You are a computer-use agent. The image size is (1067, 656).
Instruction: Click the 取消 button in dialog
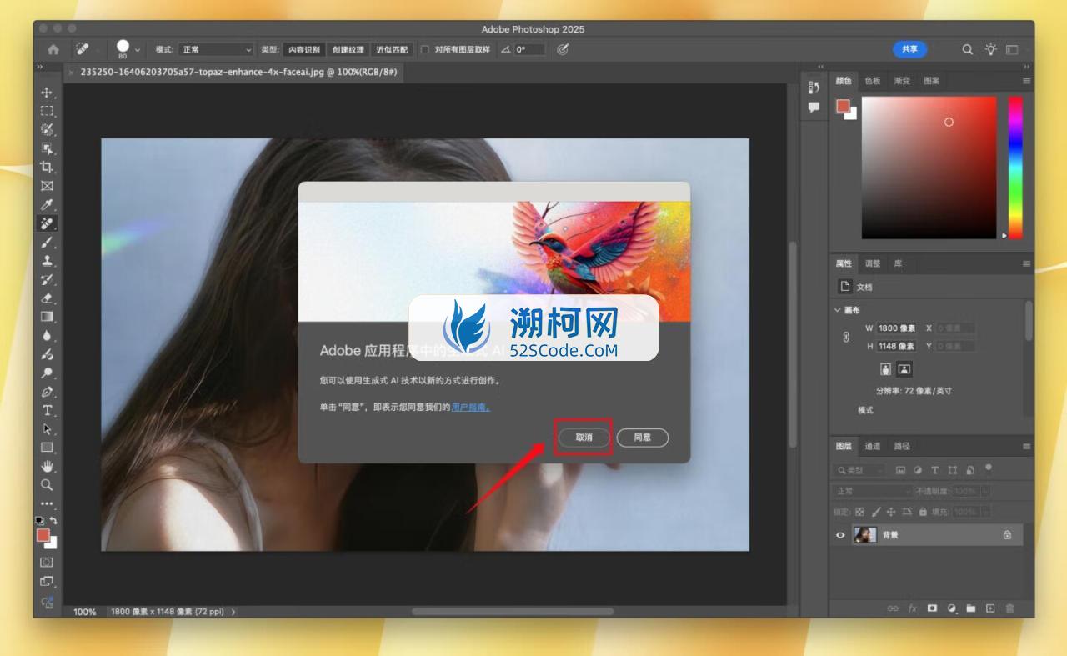(x=584, y=438)
